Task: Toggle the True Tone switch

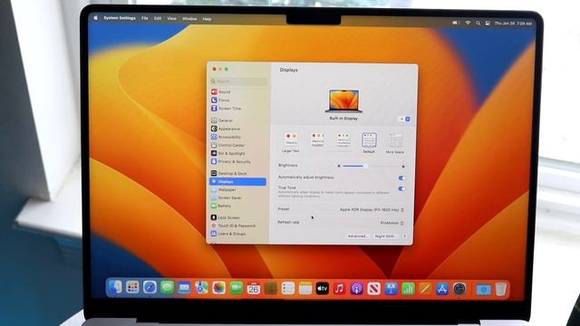Action: click(401, 188)
